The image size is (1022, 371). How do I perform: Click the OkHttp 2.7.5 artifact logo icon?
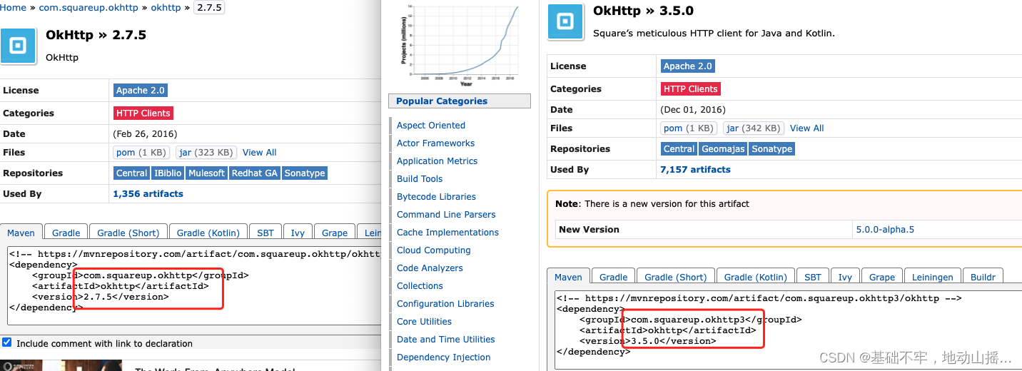tap(19, 46)
